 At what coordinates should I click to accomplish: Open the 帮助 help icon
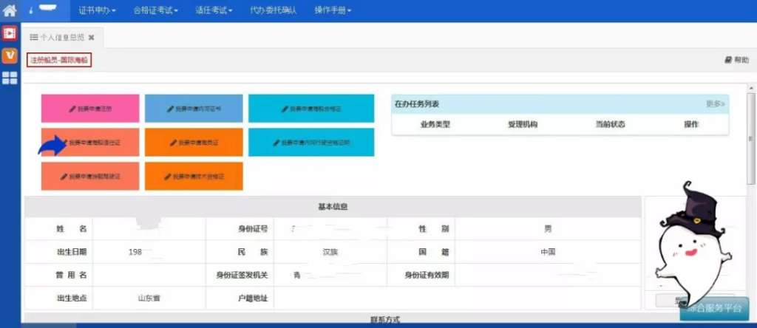tap(737, 61)
